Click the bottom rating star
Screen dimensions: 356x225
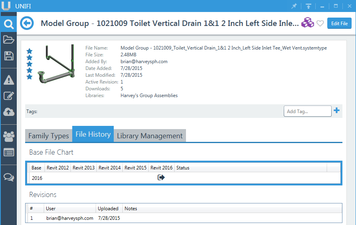point(29,77)
